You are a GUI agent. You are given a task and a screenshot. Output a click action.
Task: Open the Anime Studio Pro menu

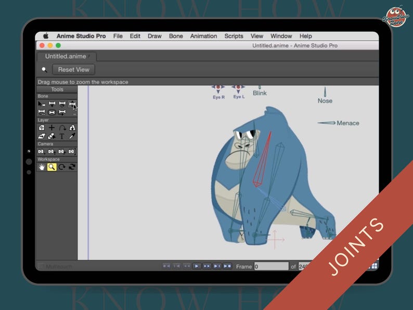tap(81, 36)
